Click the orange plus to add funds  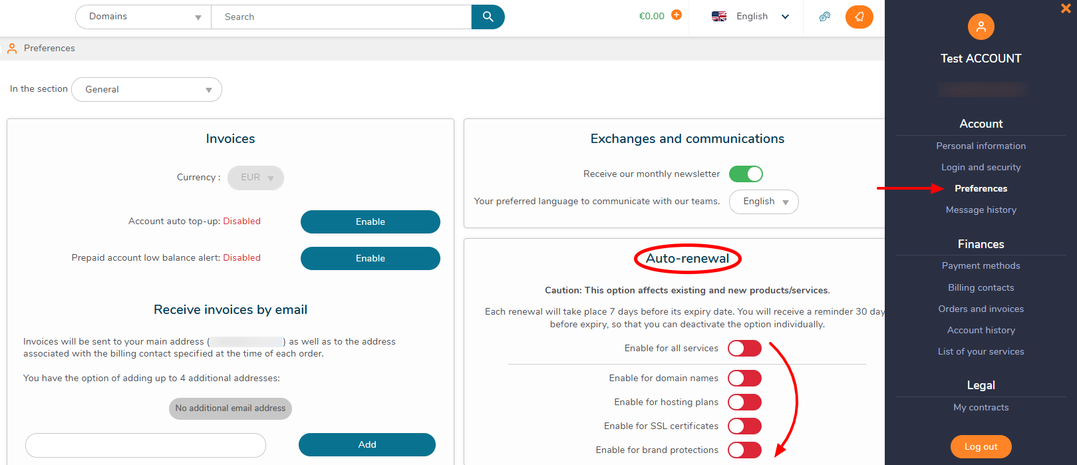tap(677, 15)
